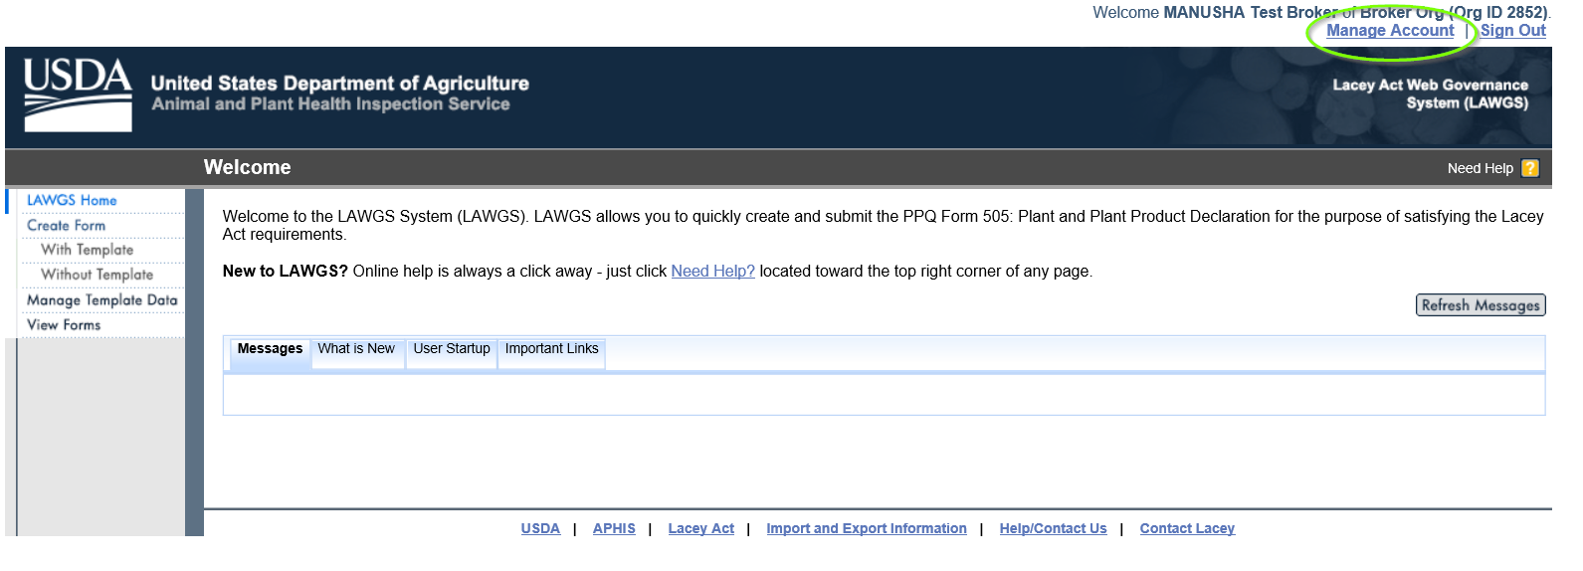Viewport: 1583px width, 571px height.
Task: Go to LAWGS Home in sidebar
Action: coord(72,200)
